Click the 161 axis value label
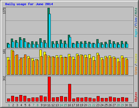Viewport: 139px width, 108px height. pos(4,52)
